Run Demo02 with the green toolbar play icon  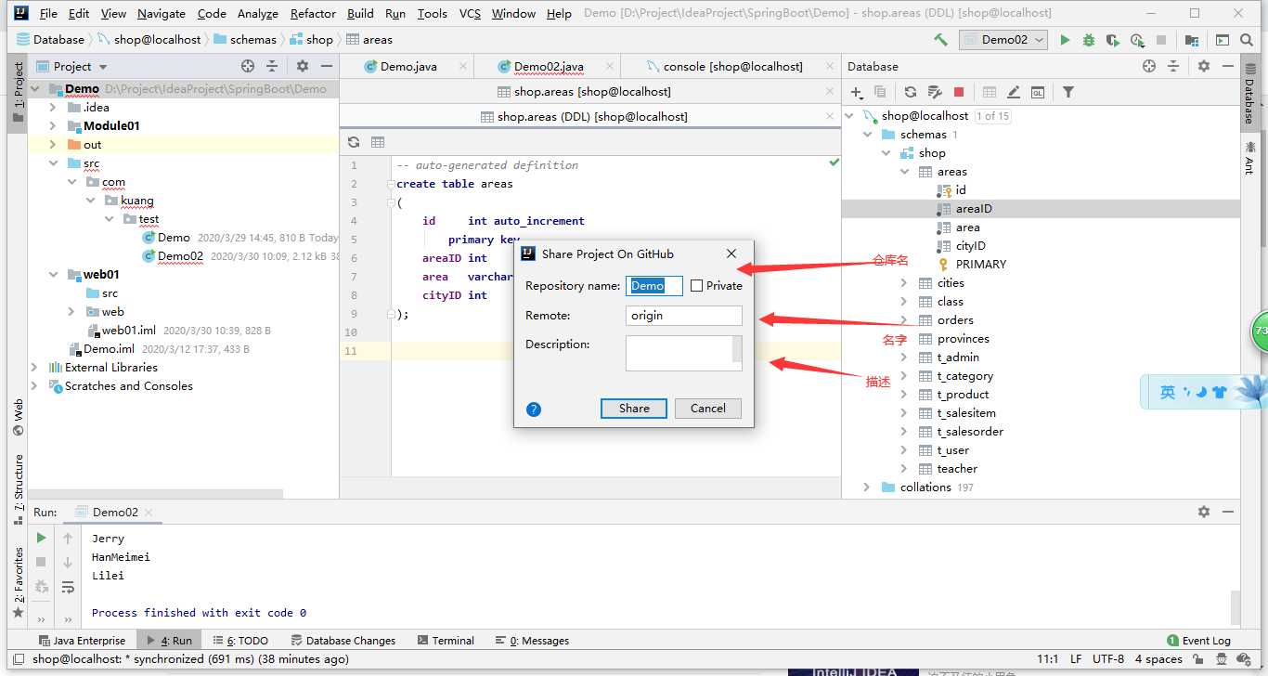coord(1065,40)
